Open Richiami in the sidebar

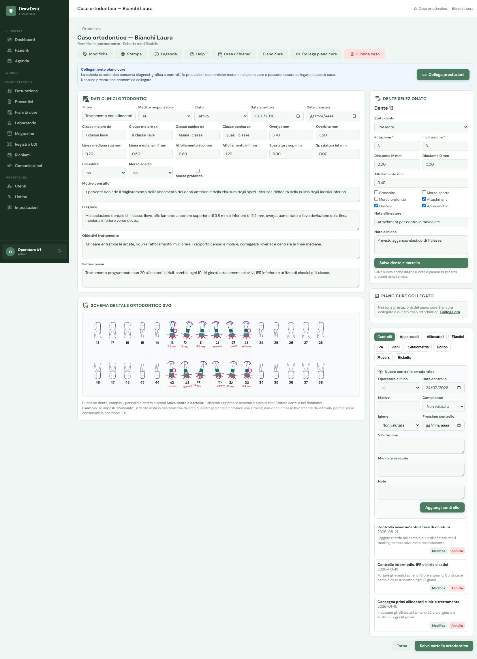click(x=35, y=155)
